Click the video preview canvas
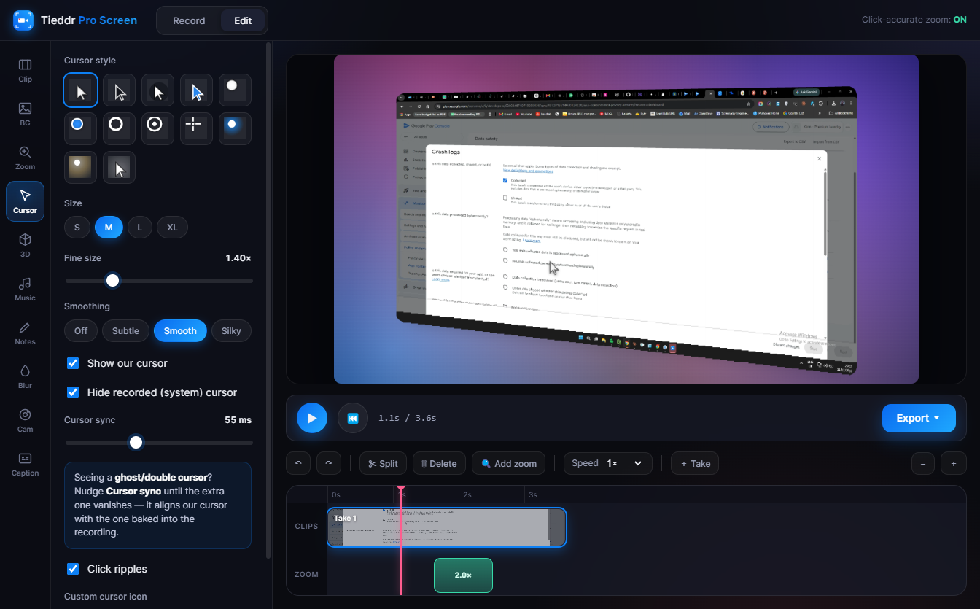 tap(626, 219)
